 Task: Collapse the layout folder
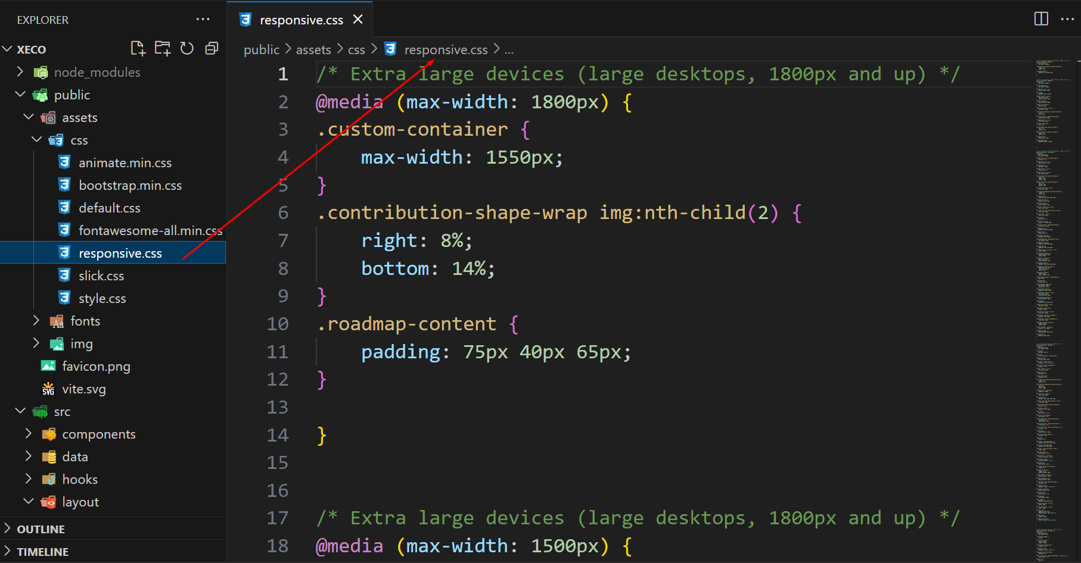28,502
